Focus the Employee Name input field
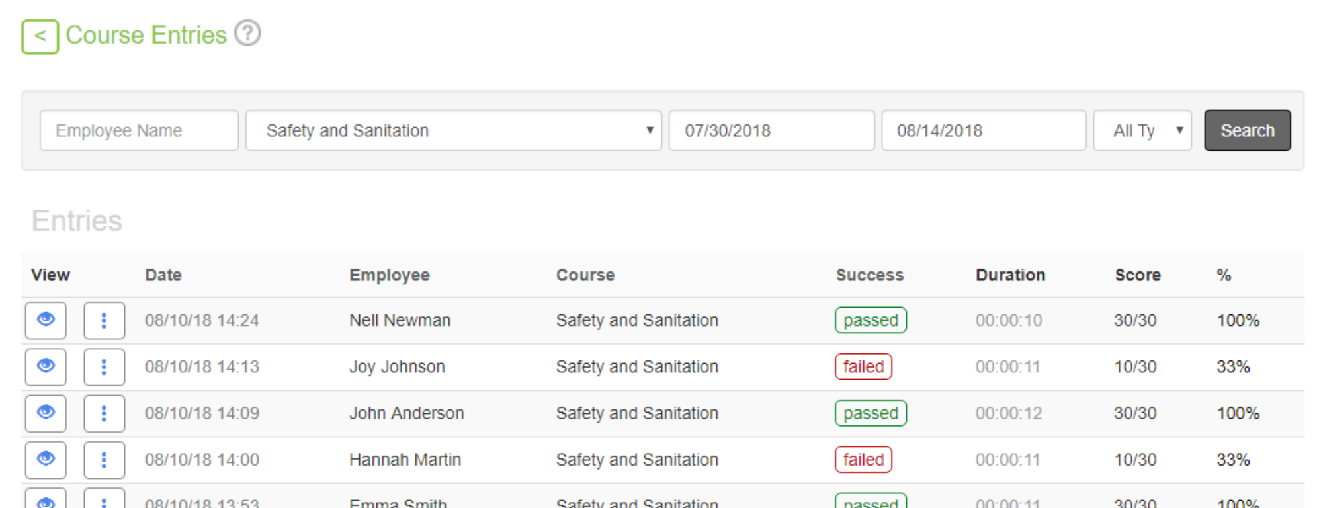 [139, 130]
